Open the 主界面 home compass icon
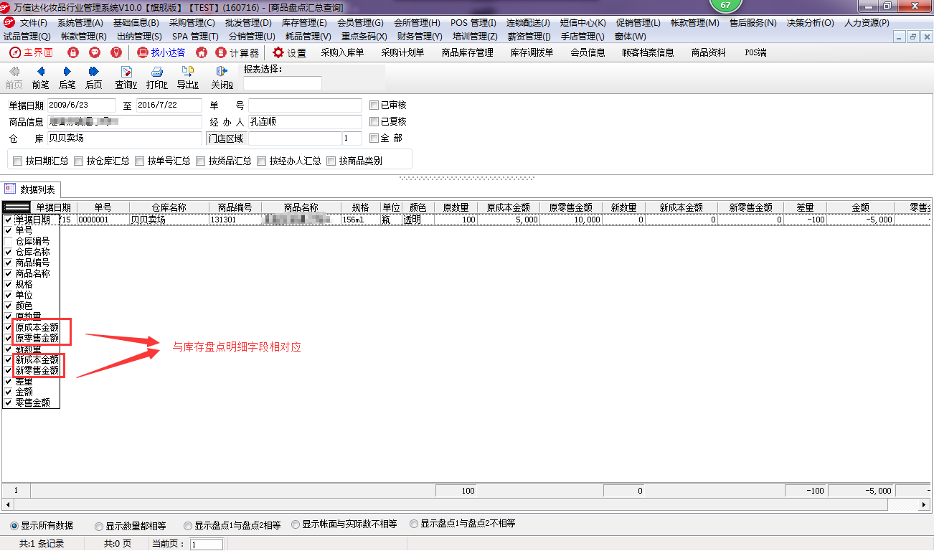 (15, 52)
